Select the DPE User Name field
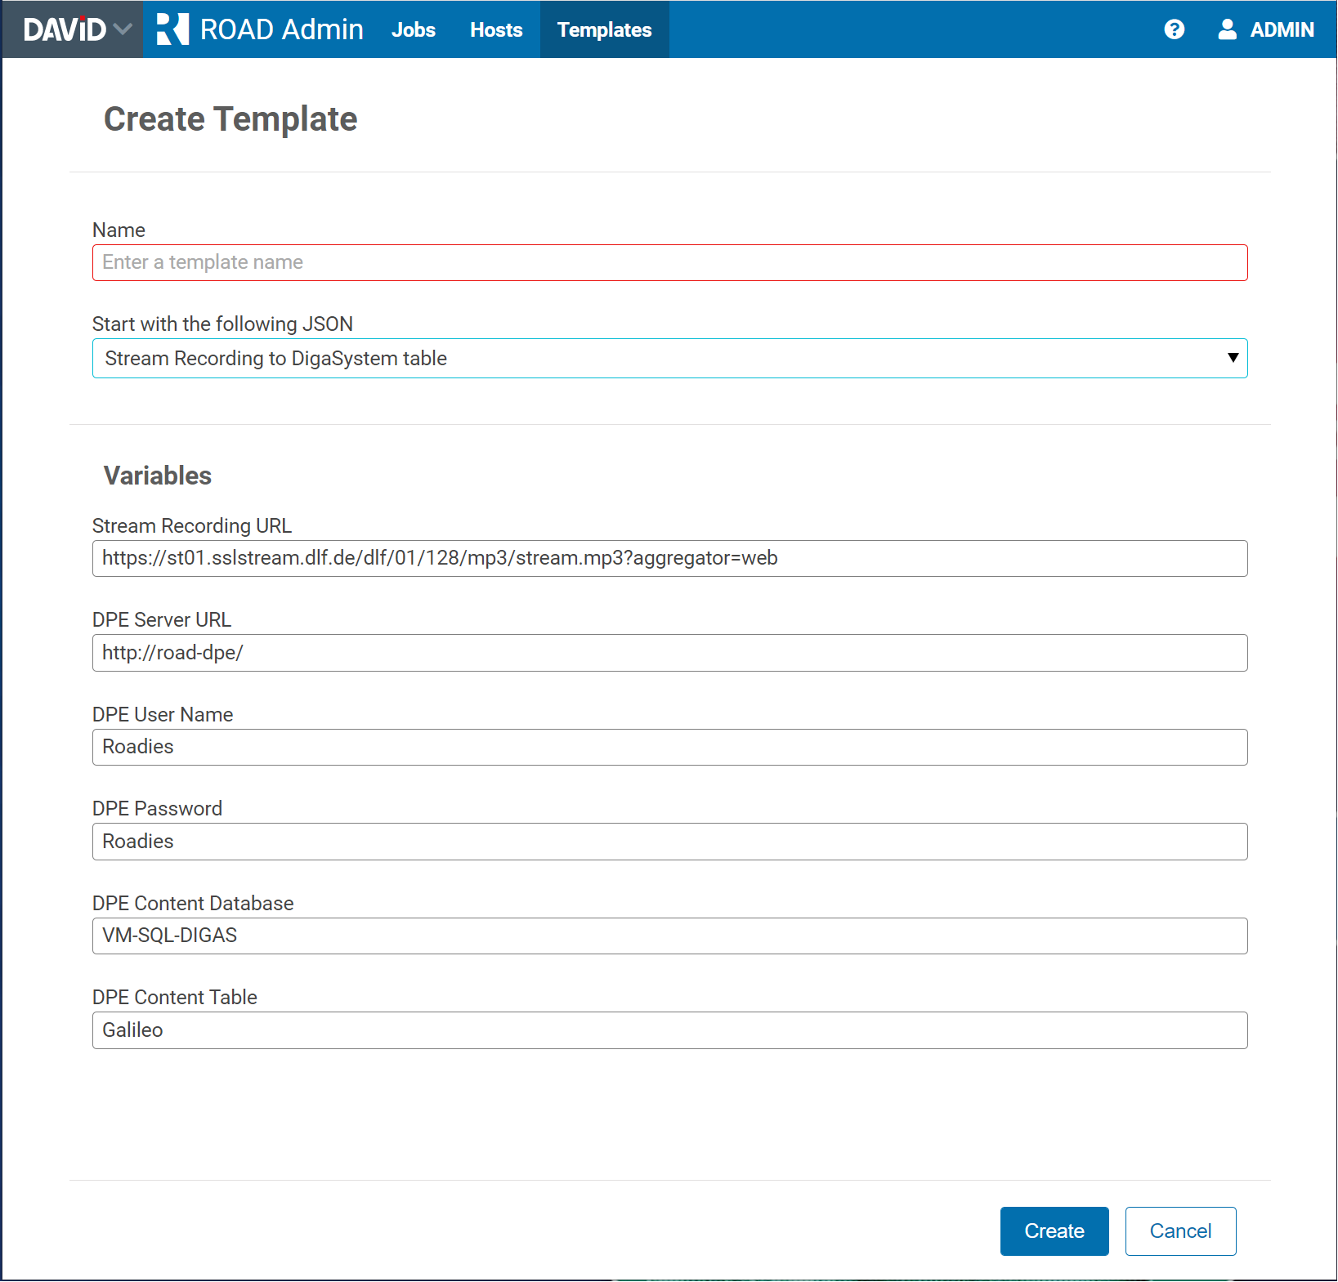1338x1282 pixels. 669,747
